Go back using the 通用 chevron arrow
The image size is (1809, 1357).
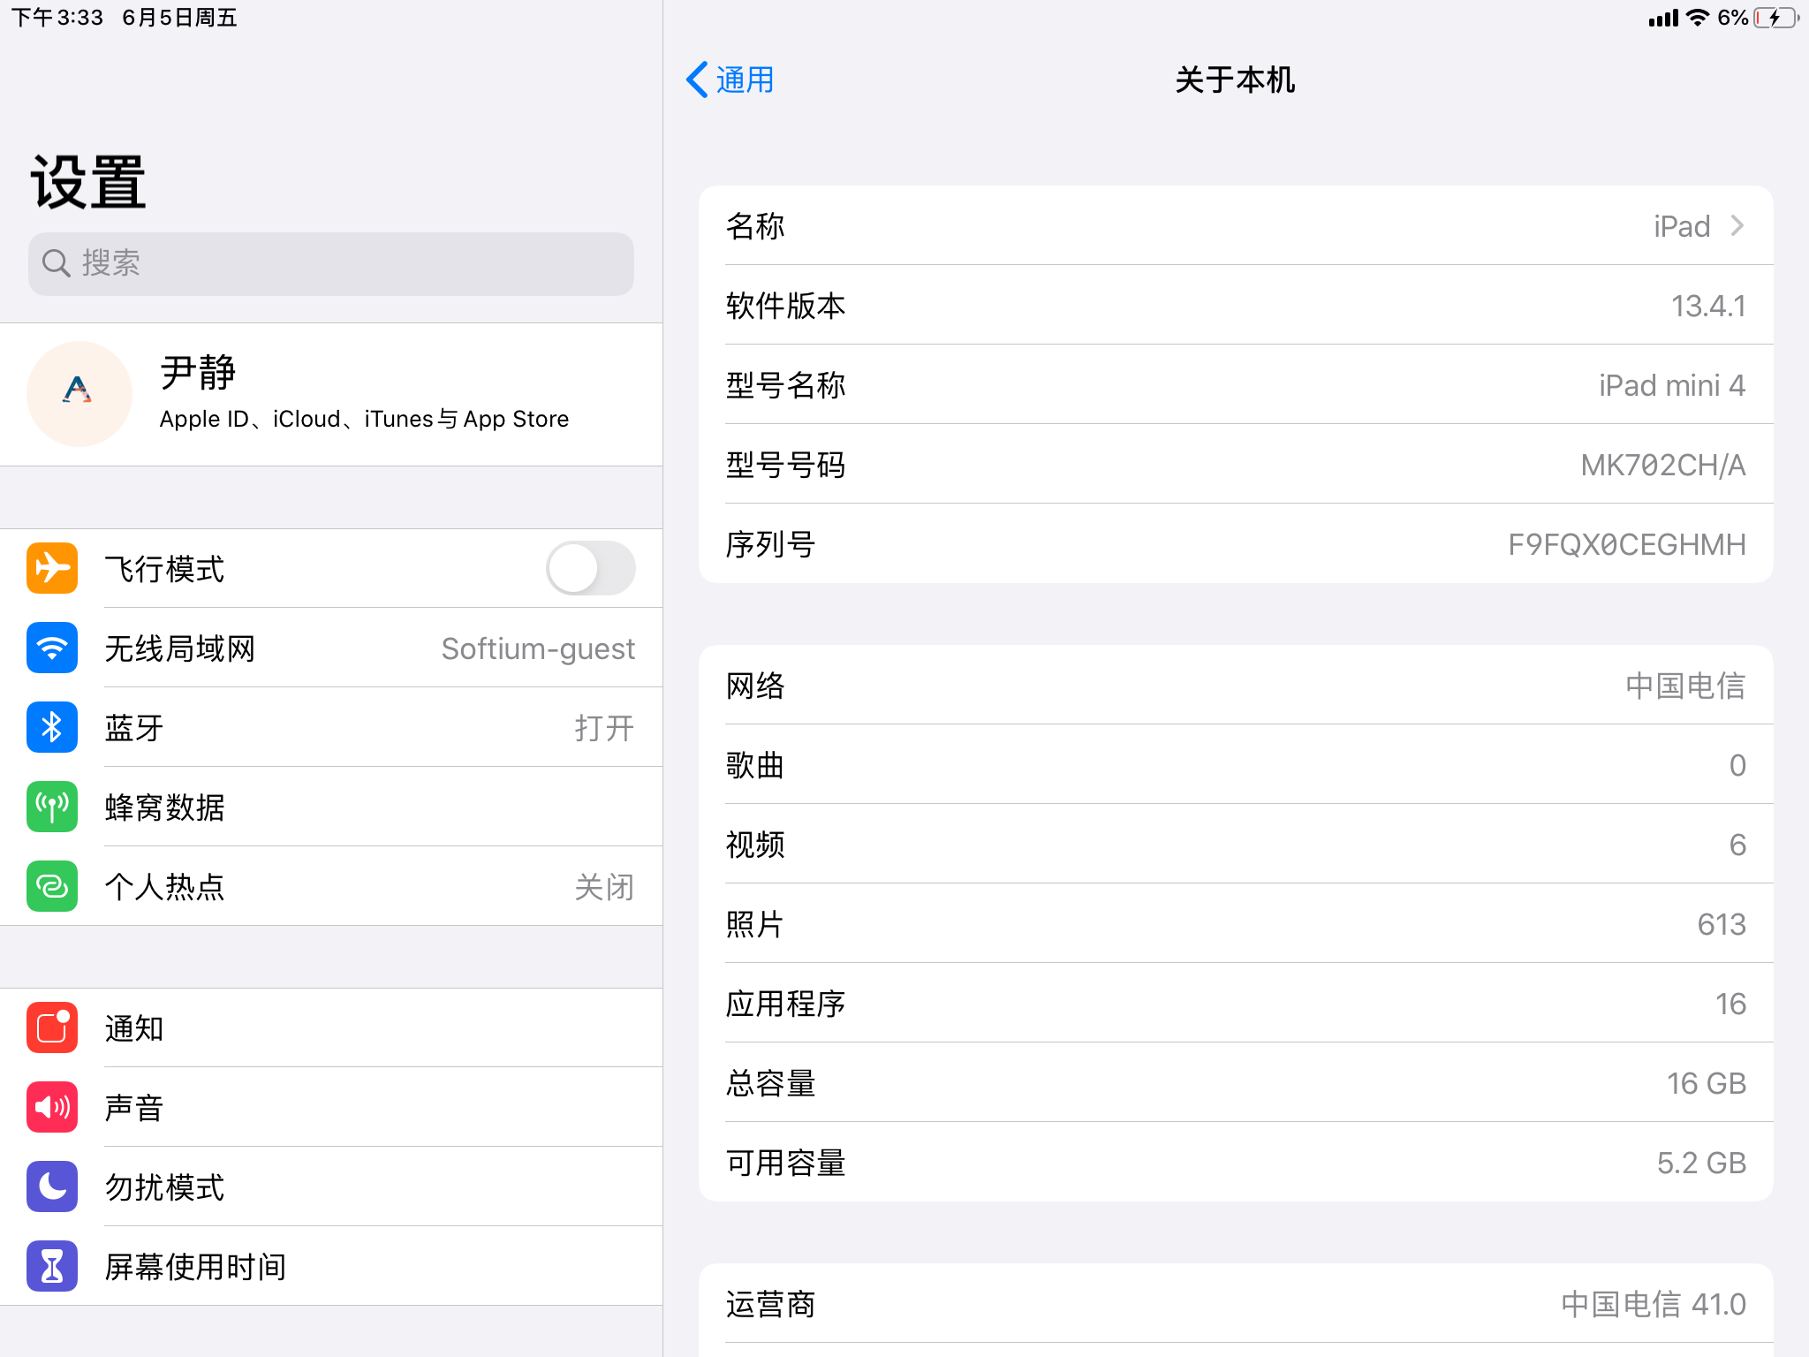click(698, 80)
